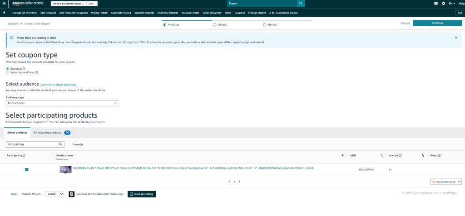The width and height of the screenshot is (465, 216).
Task: Click the Continue button
Action: pyautogui.click(x=437, y=23)
